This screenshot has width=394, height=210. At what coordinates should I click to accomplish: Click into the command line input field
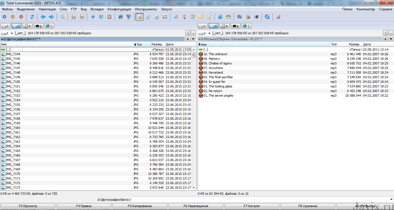click(260, 200)
